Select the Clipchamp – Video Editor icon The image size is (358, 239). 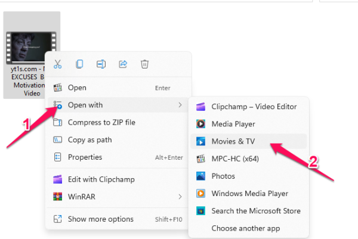pos(201,107)
